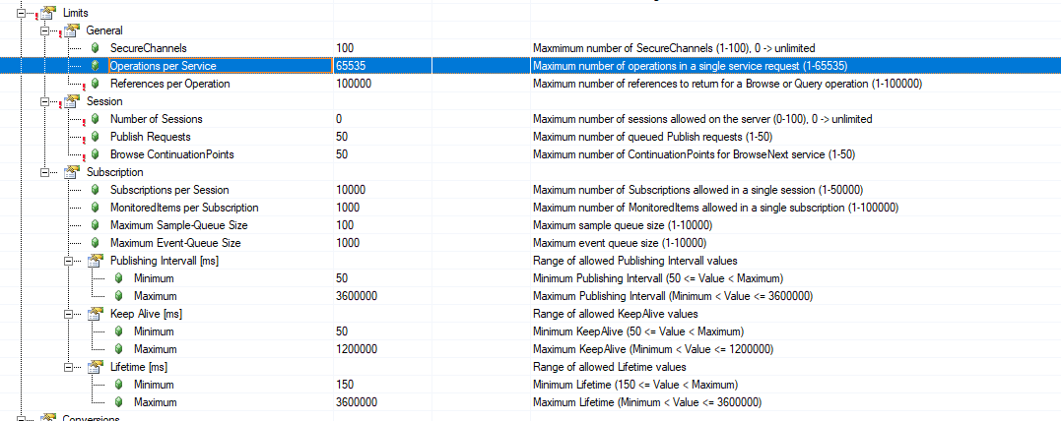
Task: Click the Limits folder icon
Action: tap(47, 12)
